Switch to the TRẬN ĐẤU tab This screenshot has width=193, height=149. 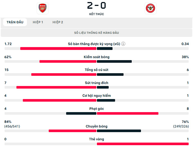coord(15,22)
